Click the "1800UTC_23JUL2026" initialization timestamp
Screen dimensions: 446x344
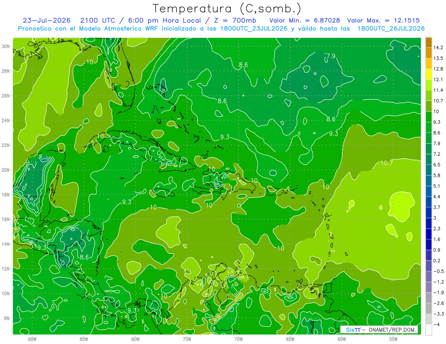tap(254, 29)
